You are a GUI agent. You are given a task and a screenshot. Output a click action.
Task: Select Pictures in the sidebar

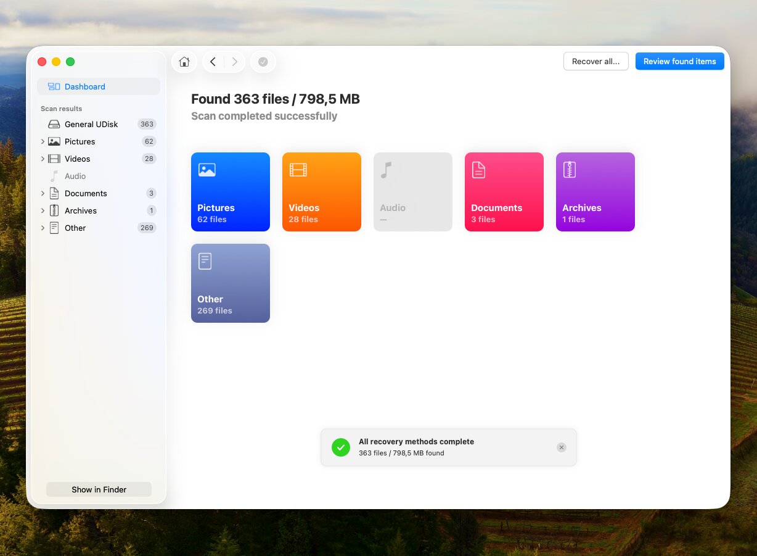99,141
